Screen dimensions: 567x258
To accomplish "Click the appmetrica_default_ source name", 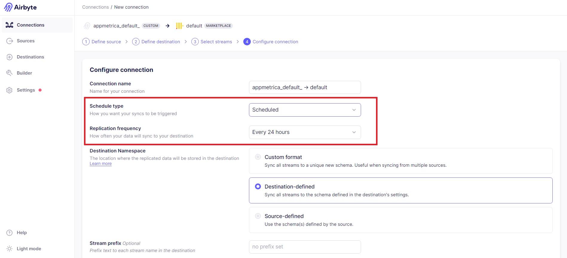I will coord(117,26).
